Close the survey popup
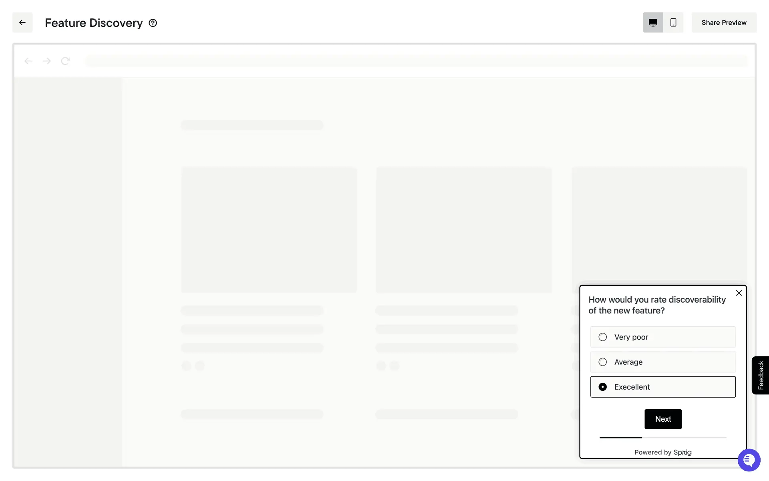The width and height of the screenshot is (769, 481). point(739,293)
